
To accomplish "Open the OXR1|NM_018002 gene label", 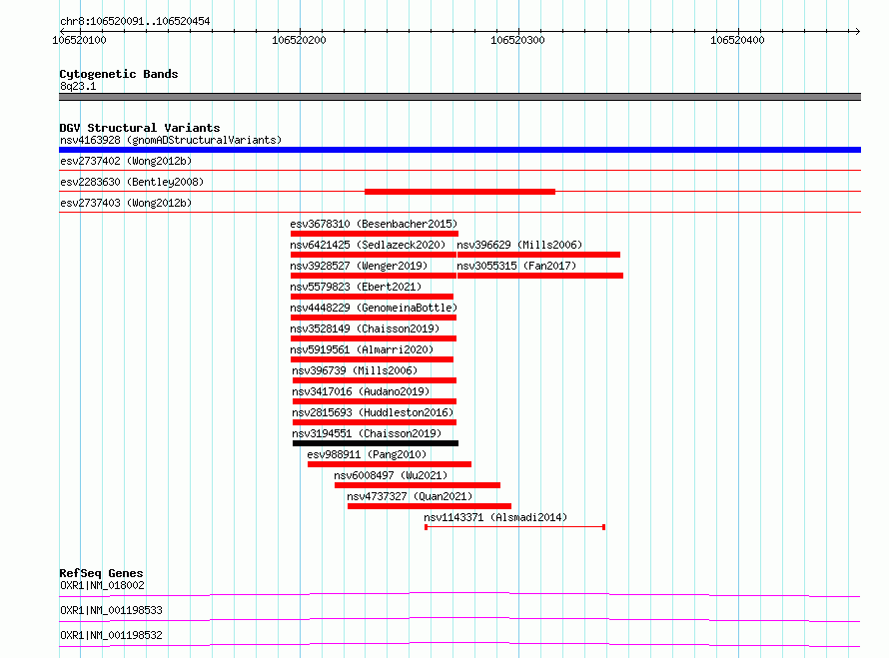I will coord(102,585).
